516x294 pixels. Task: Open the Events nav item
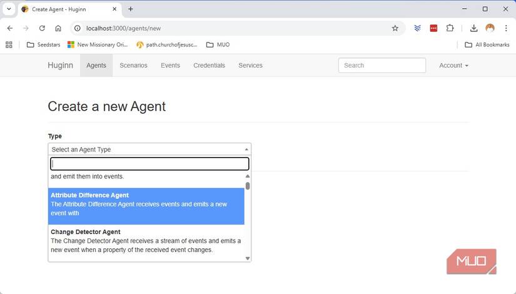tap(170, 66)
